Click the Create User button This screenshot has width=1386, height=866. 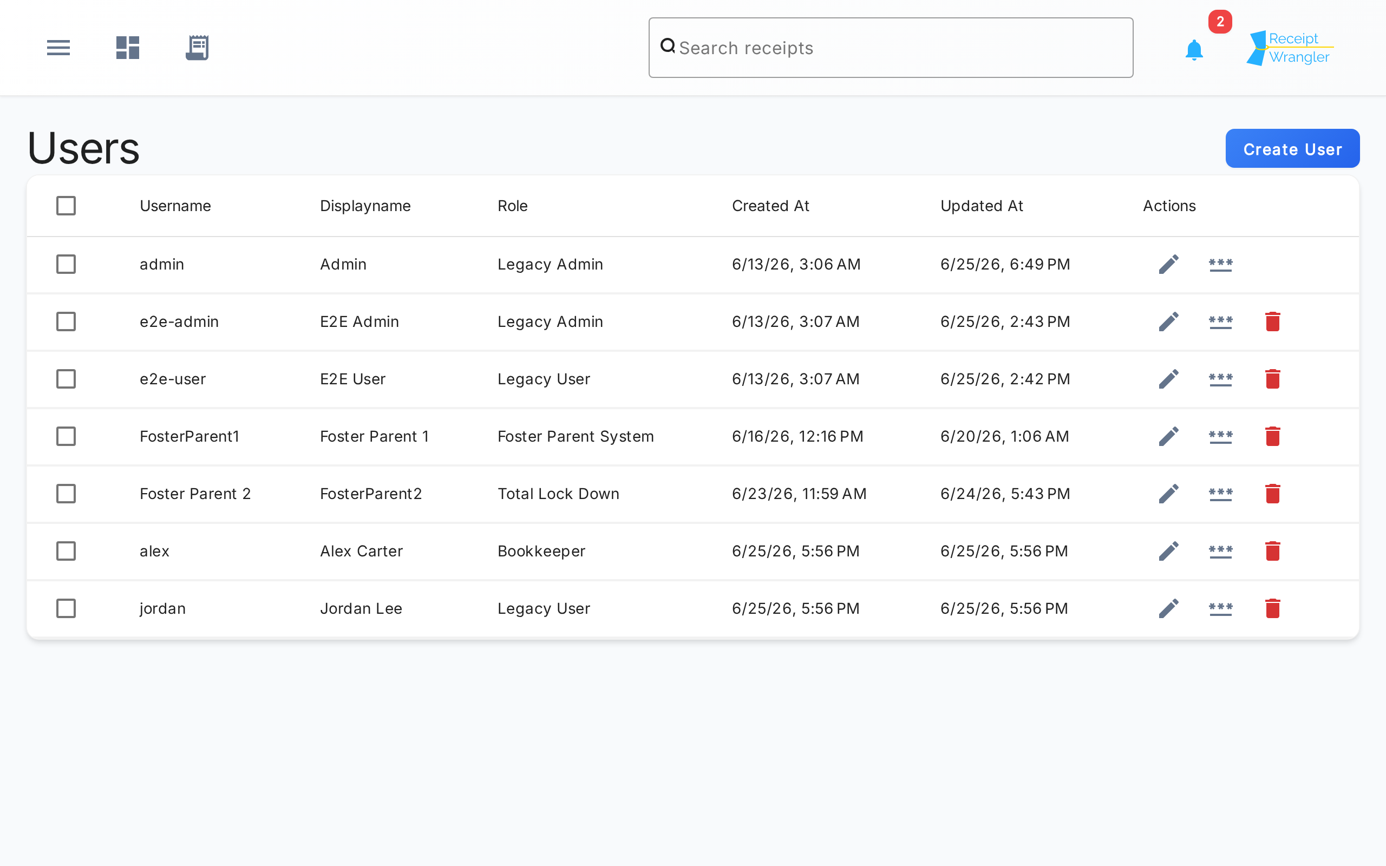[x=1292, y=148]
